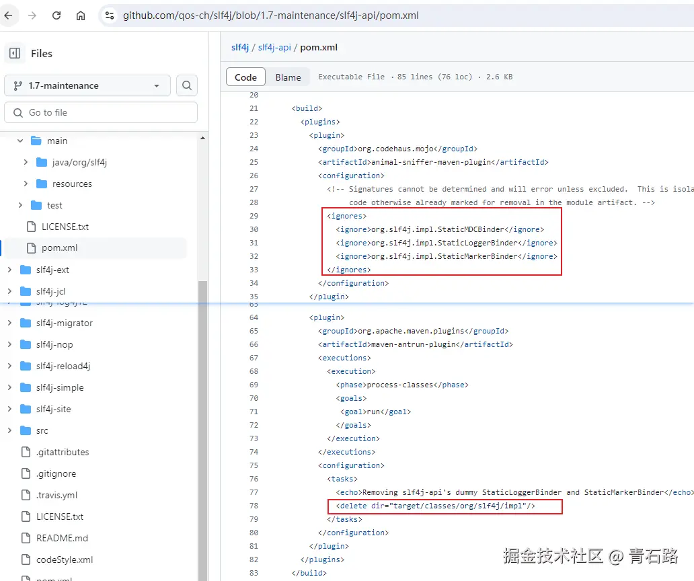The image size is (694, 581).
Task: Open the slf4j-site folder icon
Action: coord(26,409)
